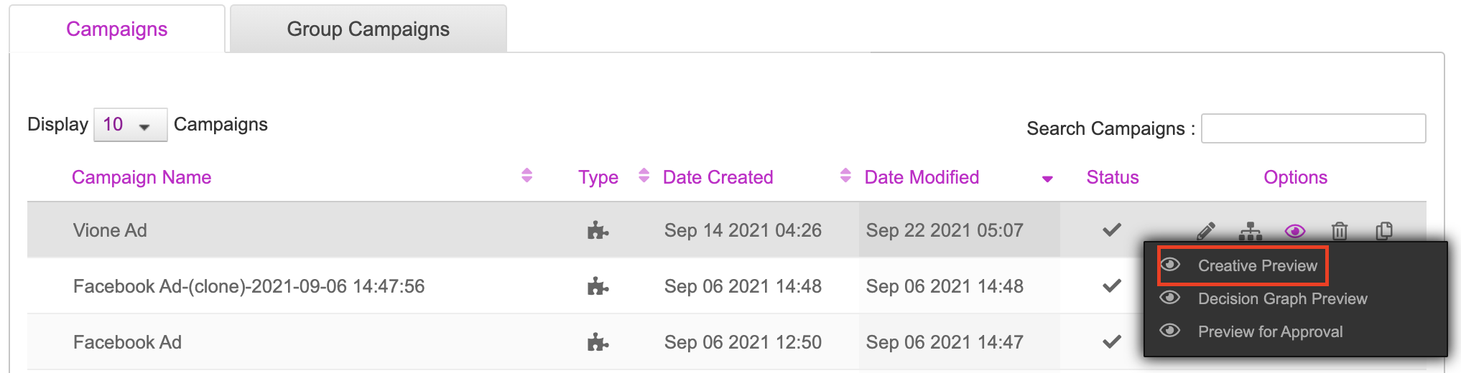Switch to the Group Campaigns tab

(368, 29)
